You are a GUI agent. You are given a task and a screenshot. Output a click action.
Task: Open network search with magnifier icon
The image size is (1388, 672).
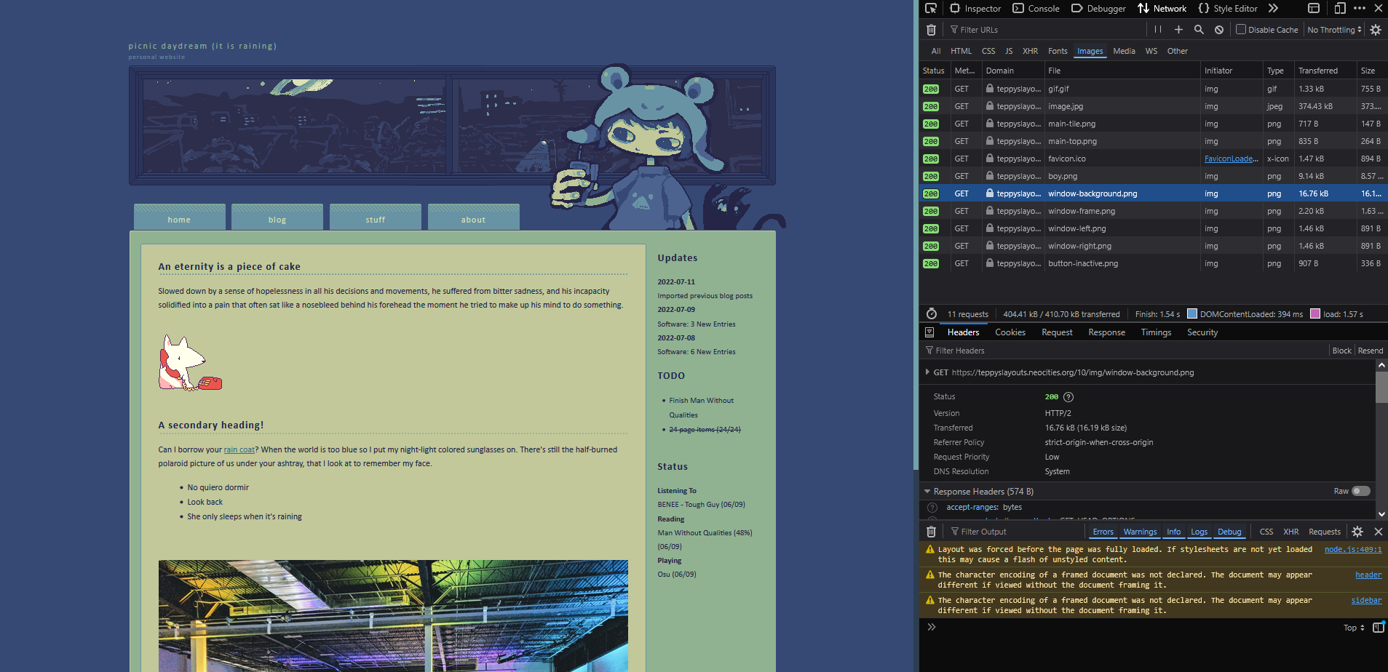pyautogui.click(x=1199, y=30)
